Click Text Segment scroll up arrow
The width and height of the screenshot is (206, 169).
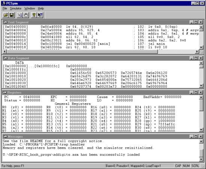click(x=201, y=27)
